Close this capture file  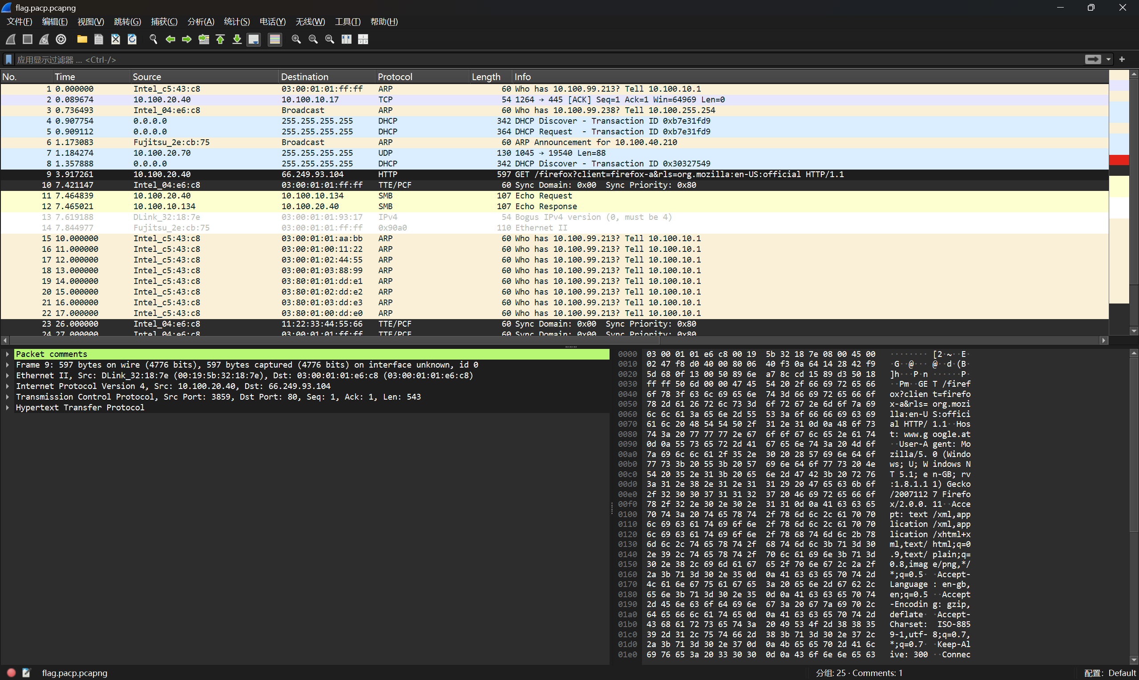click(115, 40)
